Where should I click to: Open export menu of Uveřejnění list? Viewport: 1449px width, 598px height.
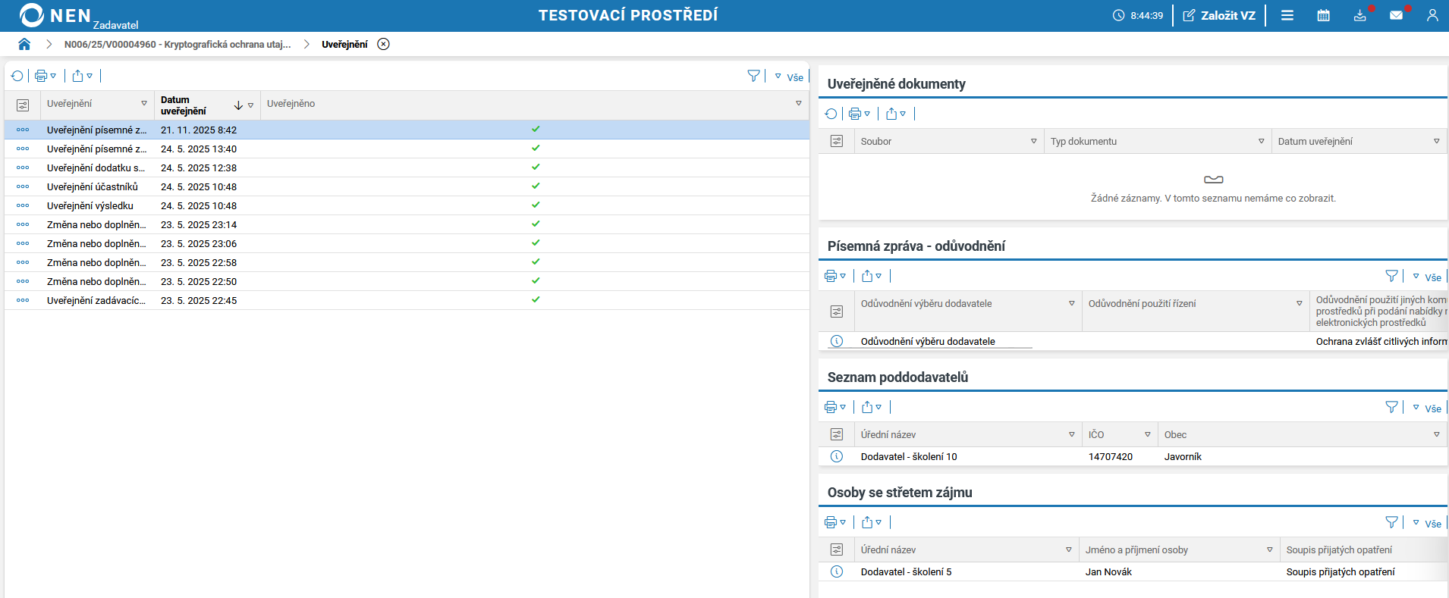82,76
